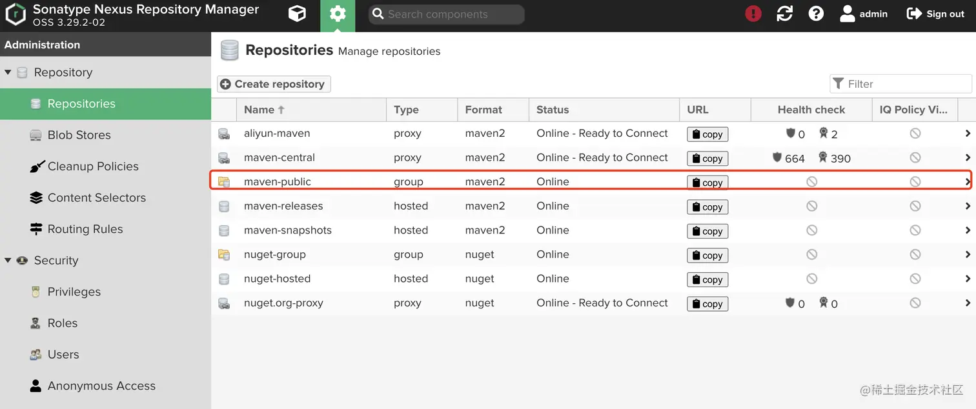Open Privileges in the sidebar

point(105,292)
